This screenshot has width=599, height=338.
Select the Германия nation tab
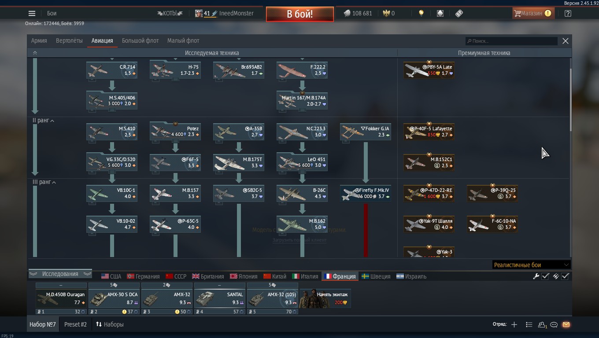click(143, 276)
